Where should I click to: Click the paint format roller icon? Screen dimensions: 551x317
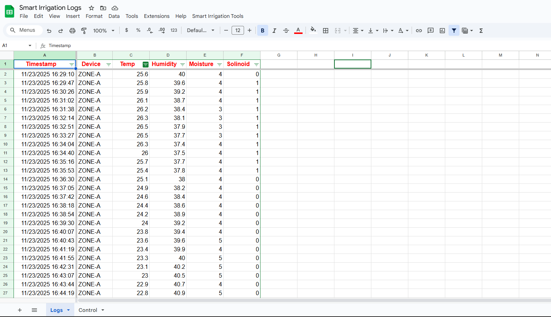tap(84, 31)
